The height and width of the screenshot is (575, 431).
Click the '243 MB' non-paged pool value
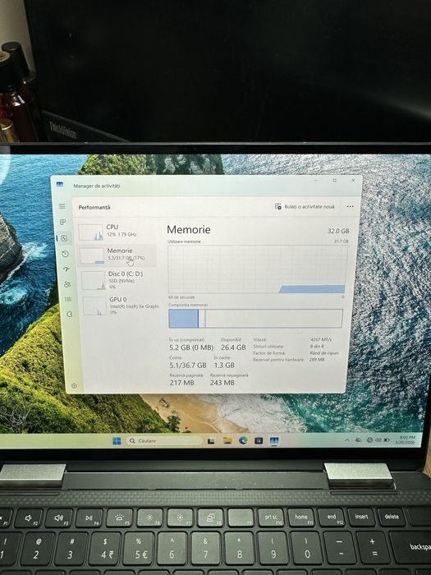[x=222, y=383]
